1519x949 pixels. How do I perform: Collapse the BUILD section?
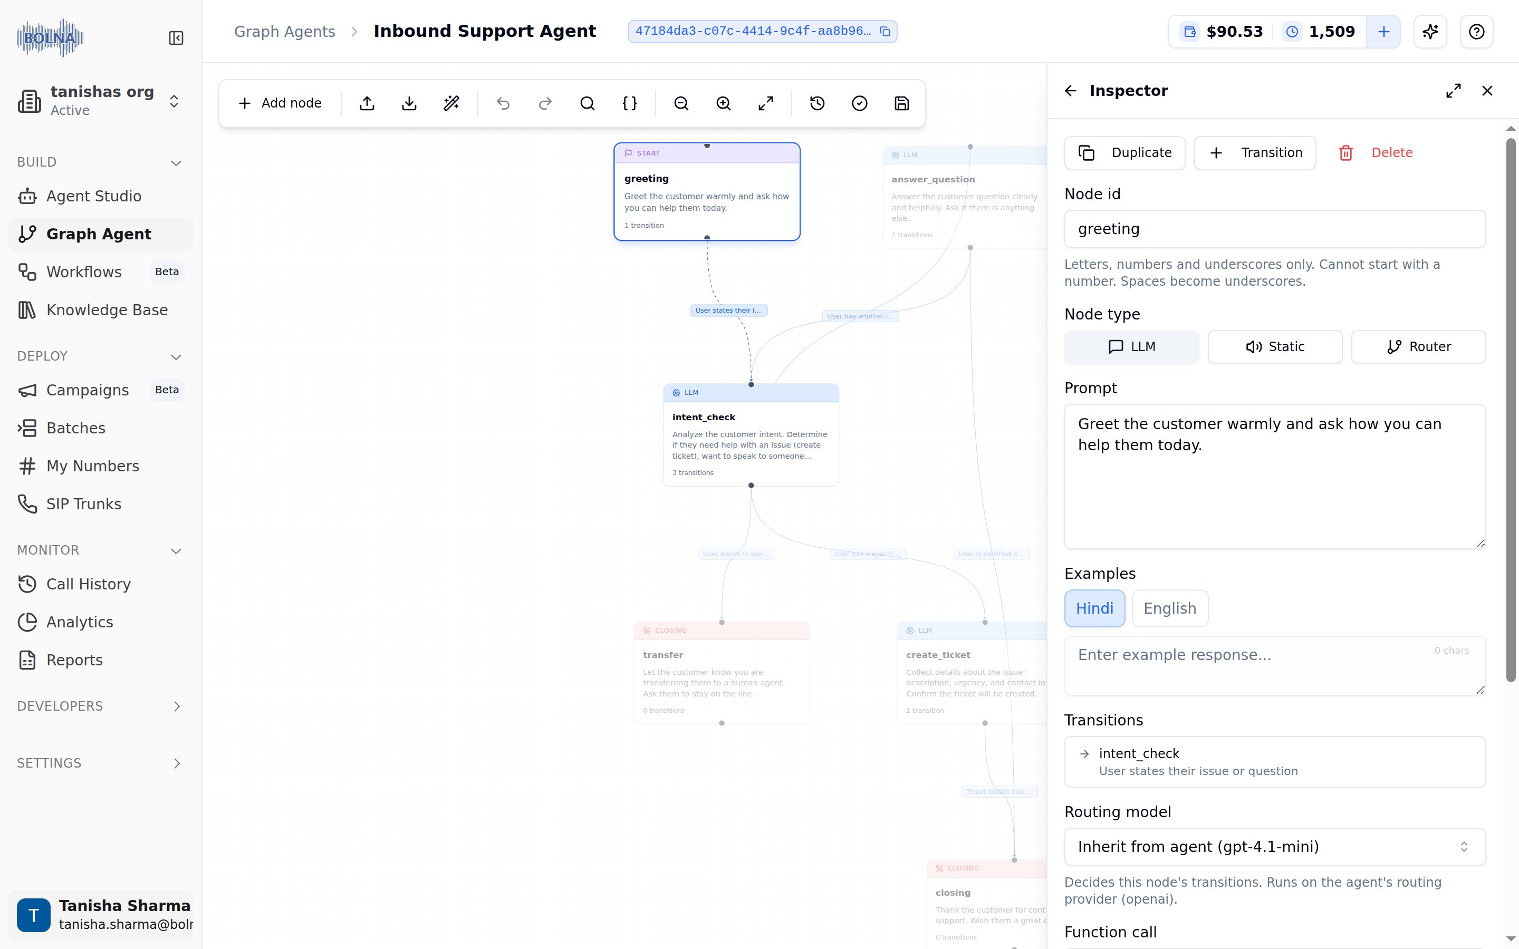100,162
